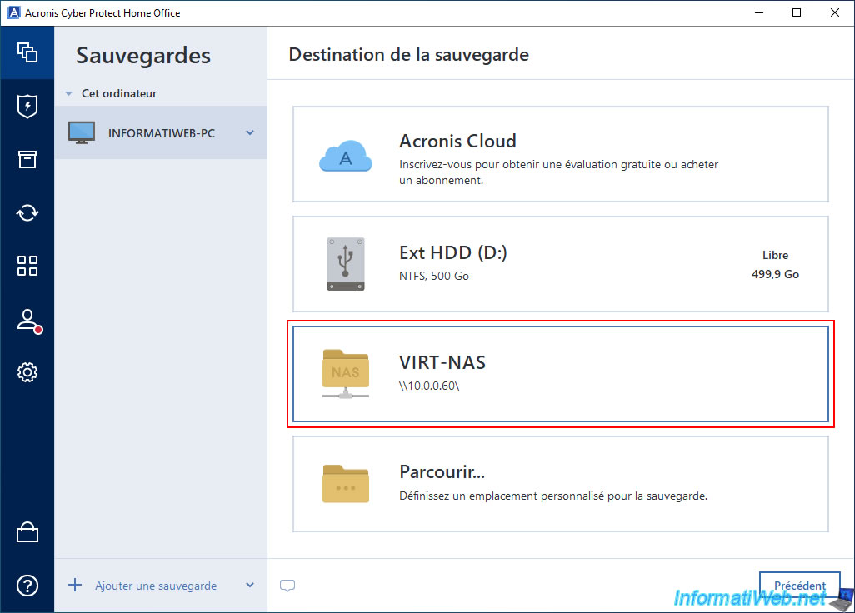Choose Parcourir... to browse for location
855x613 pixels.
pyautogui.click(x=561, y=484)
